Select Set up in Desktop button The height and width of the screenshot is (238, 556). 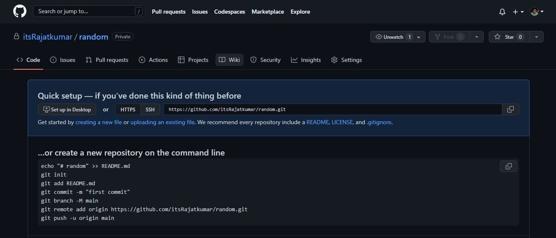coord(67,109)
